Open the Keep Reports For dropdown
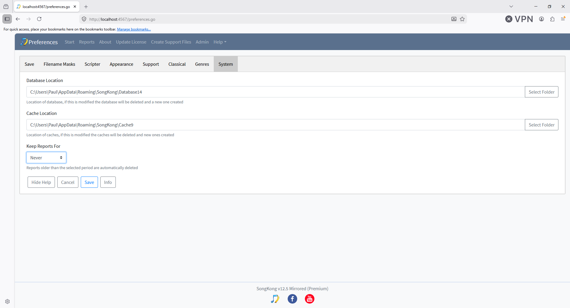 click(x=46, y=158)
